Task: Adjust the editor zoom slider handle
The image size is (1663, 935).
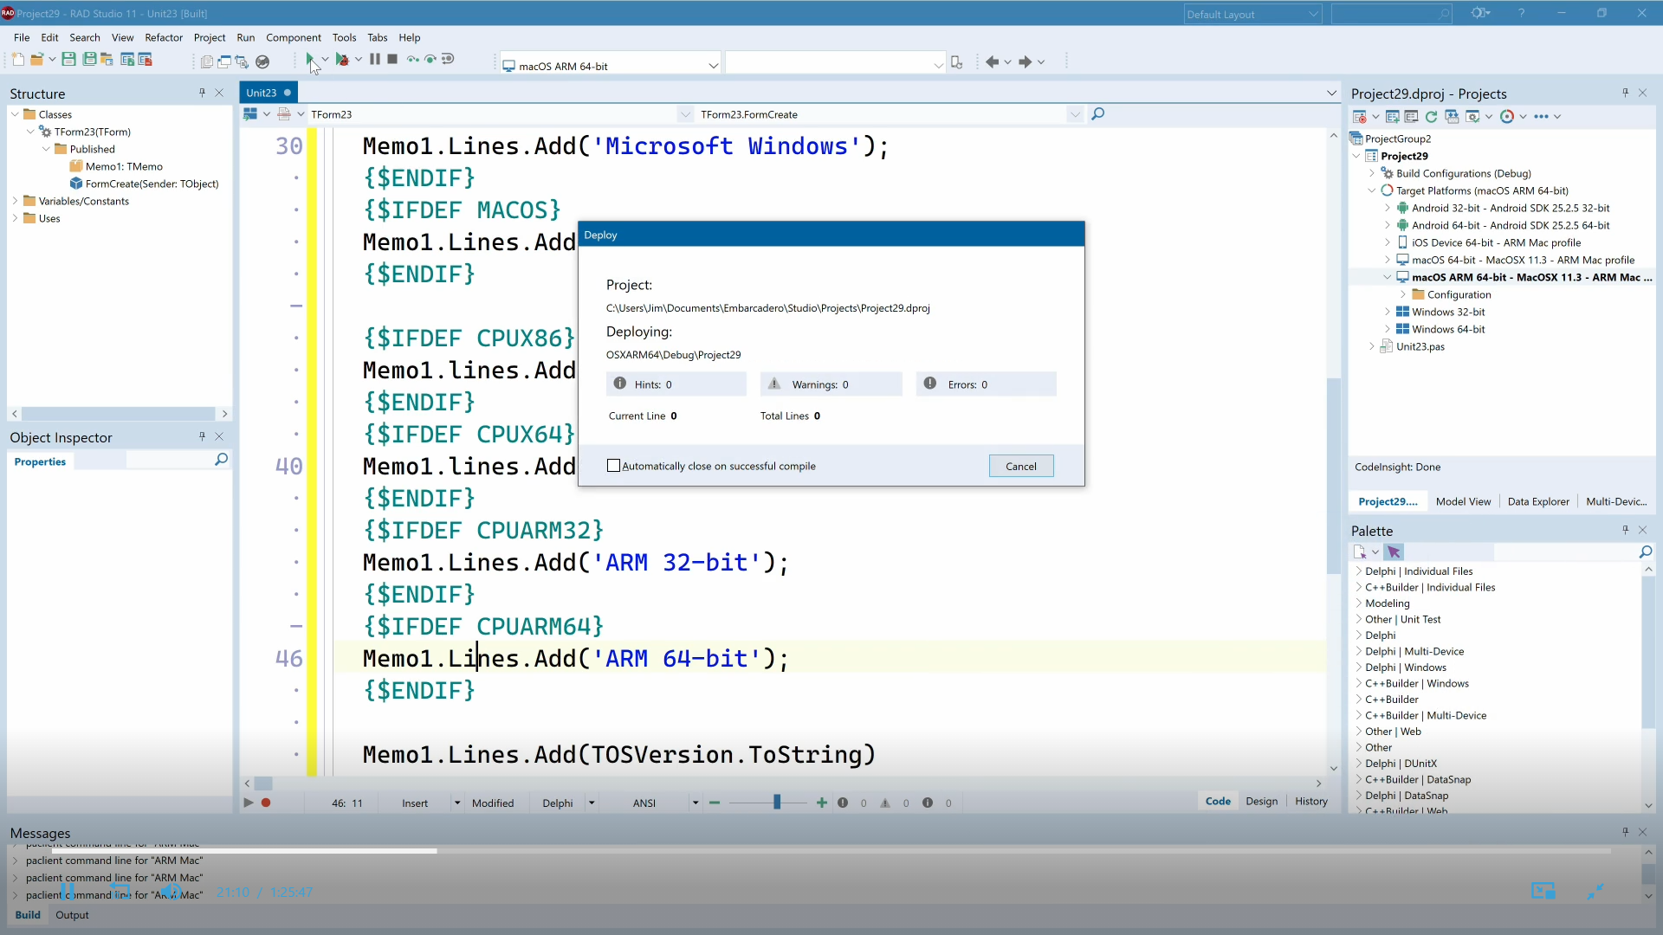Action: coord(777,803)
